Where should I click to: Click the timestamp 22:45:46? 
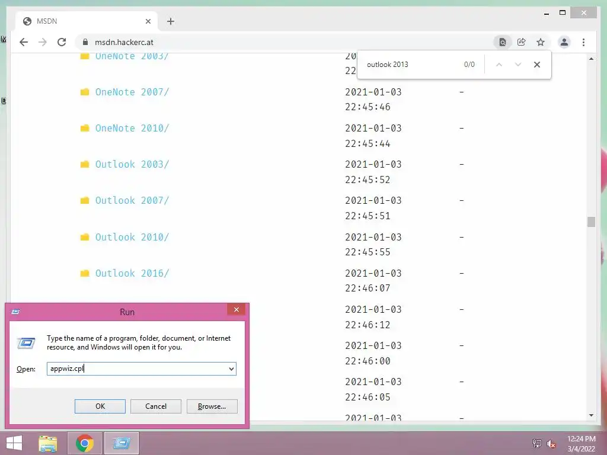(368, 107)
